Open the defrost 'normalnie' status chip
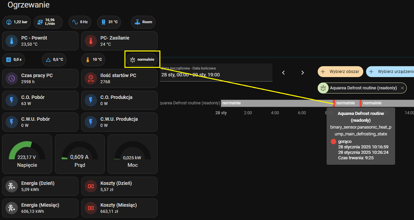The image size is (414, 220). (142, 60)
